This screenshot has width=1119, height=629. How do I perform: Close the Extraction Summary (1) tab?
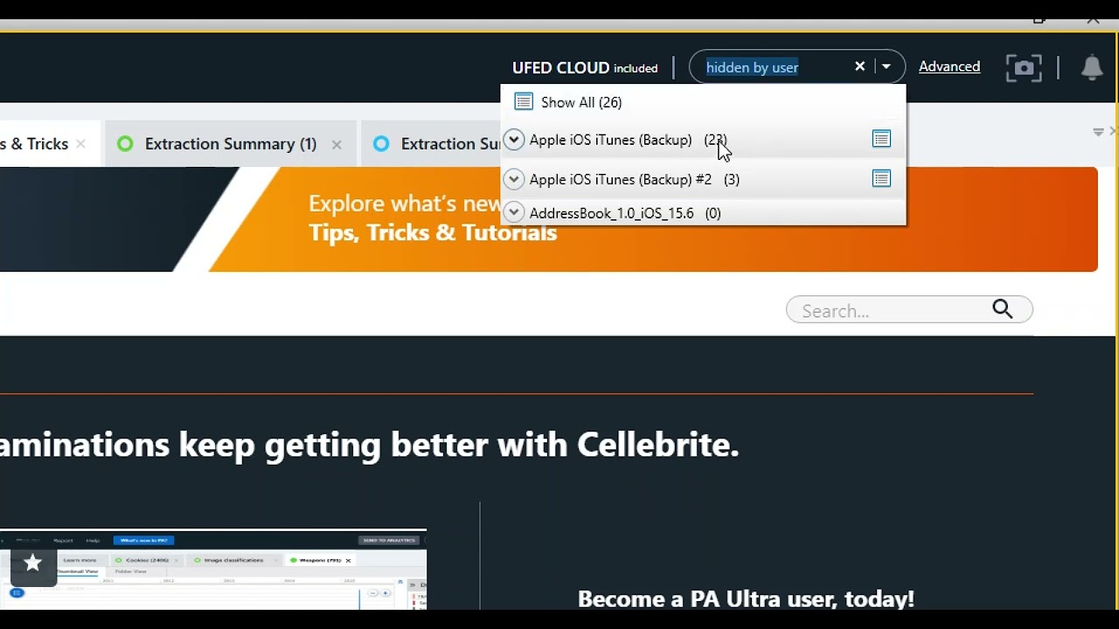pyautogui.click(x=337, y=144)
